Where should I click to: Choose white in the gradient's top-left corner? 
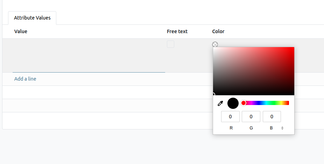coord(214,48)
